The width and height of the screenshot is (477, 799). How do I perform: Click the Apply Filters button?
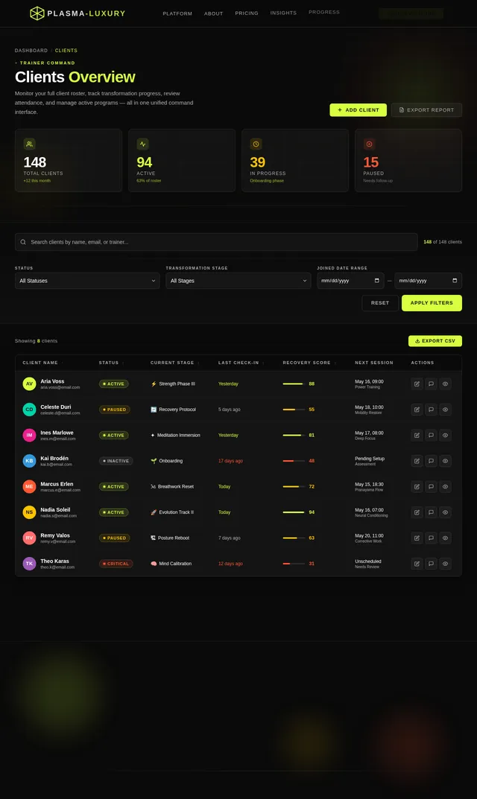[432, 303]
